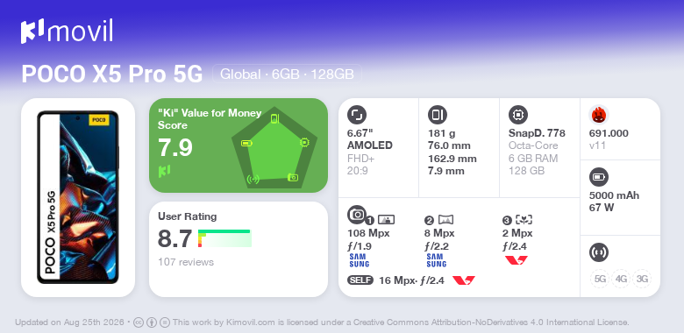
Task: Click the display screen size icon
Action: click(356, 115)
